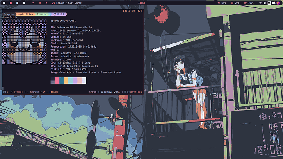Click the music note icon
Viewport: 283px width, 159px height.
pyautogui.click(x=53, y=3)
